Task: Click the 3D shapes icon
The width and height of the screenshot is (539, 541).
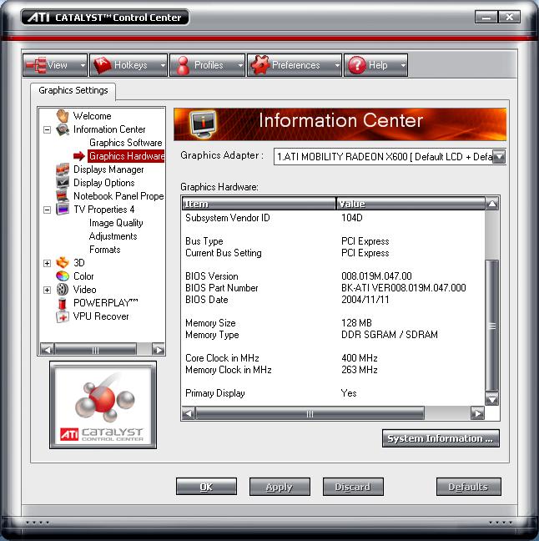Action: [63, 263]
